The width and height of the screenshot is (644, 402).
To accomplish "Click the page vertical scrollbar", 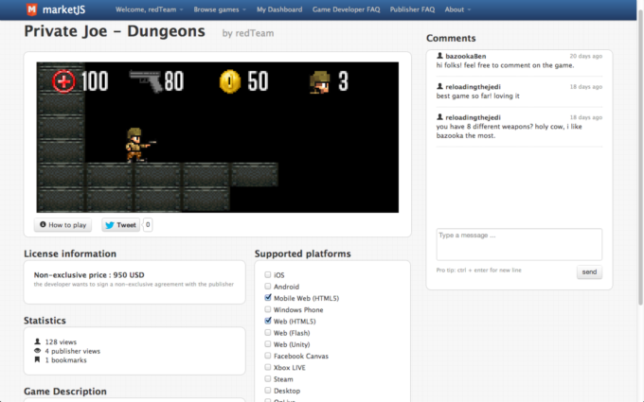I will coord(640,156).
